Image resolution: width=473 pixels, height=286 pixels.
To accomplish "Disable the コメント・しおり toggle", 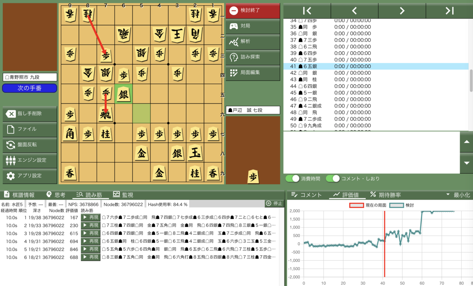I will pos(334,179).
